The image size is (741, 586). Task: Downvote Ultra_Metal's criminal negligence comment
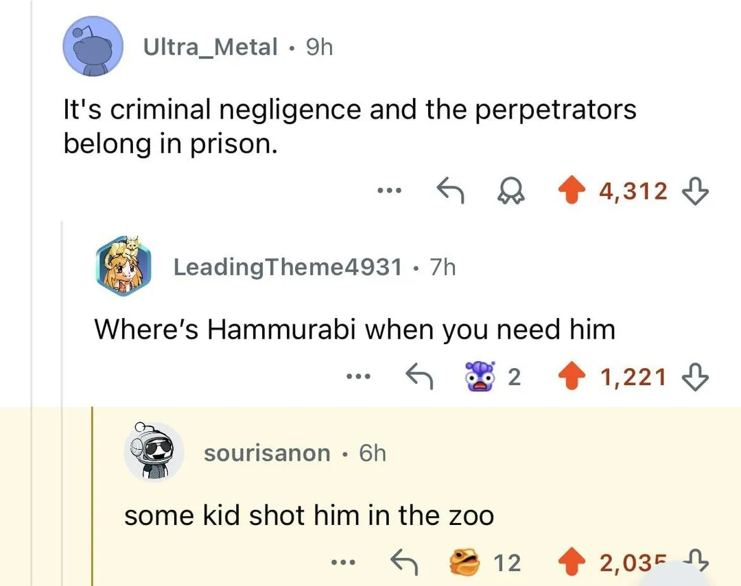695,191
